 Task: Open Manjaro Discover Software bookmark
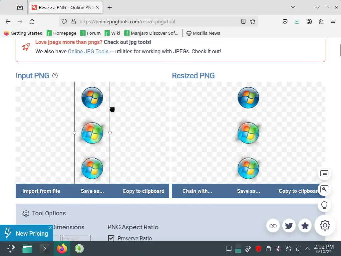[x=152, y=33]
